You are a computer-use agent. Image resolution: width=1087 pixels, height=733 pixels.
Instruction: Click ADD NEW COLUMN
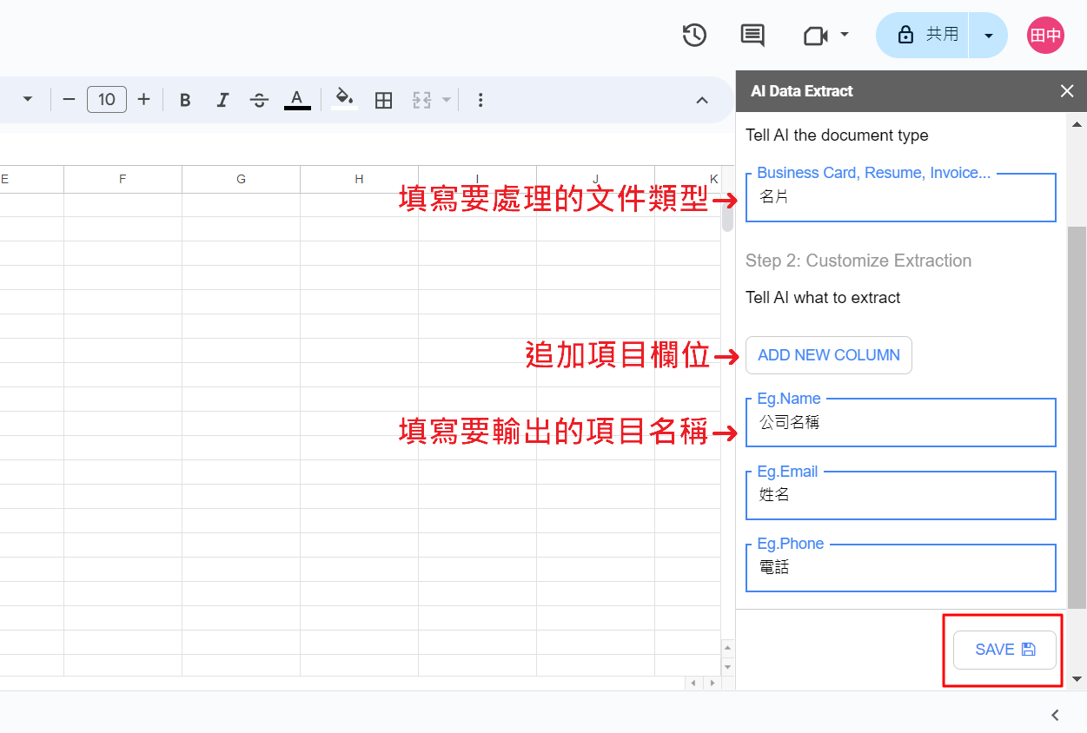(x=828, y=355)
